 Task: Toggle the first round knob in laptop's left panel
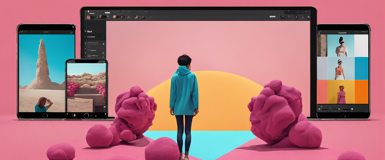point(103,44)
